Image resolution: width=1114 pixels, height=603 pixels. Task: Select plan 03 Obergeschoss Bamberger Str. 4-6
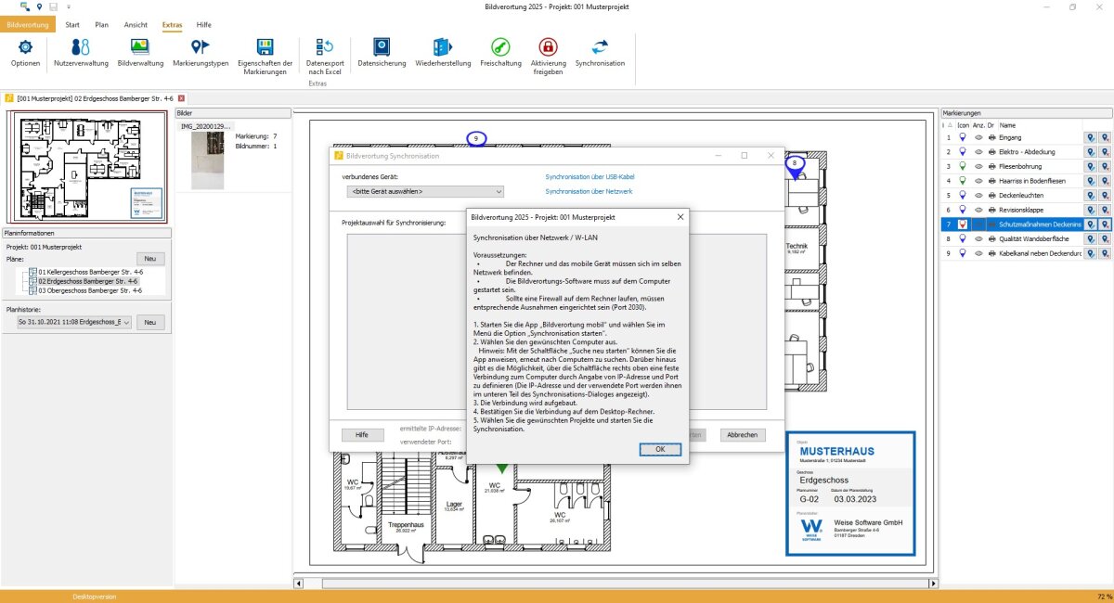[x=88, y=290]
